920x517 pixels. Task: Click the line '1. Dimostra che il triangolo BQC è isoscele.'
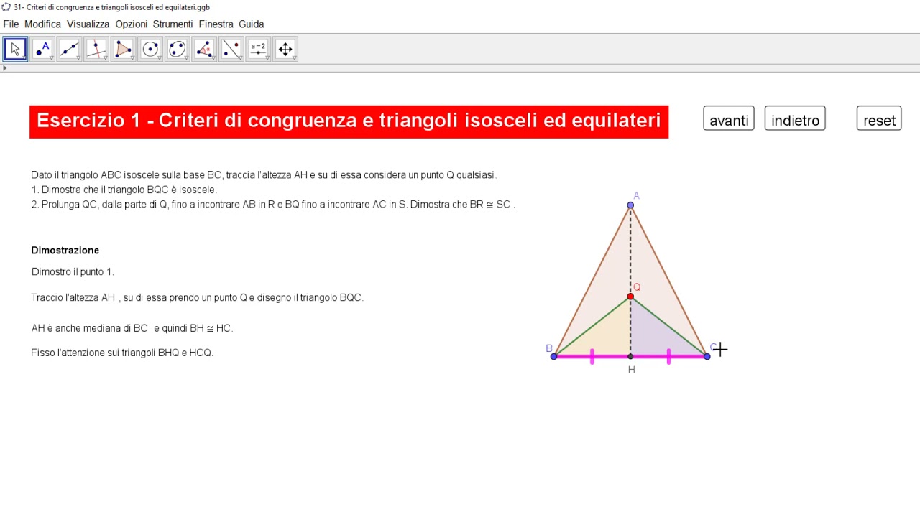pyautogui.click(x=124, y=190)
